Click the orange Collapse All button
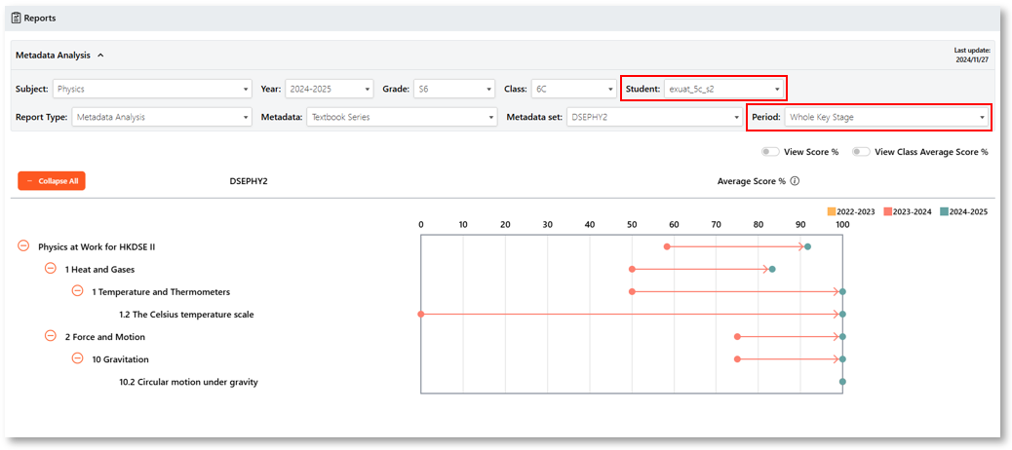The height and width of the screenshot is (450, 1012). pyautogui.click(x=52, y=181)
